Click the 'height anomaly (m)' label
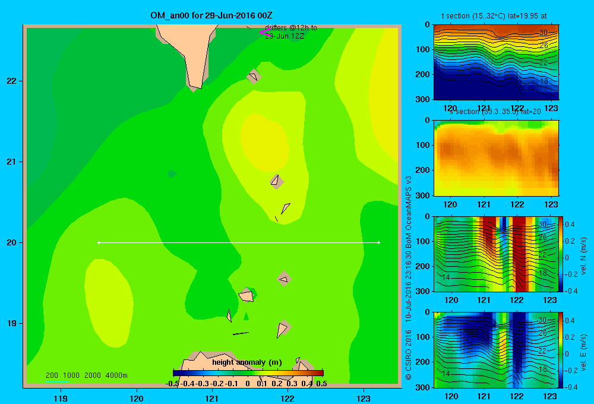The height and width of the screenshot is (404, 594). [x=247, y=362]
